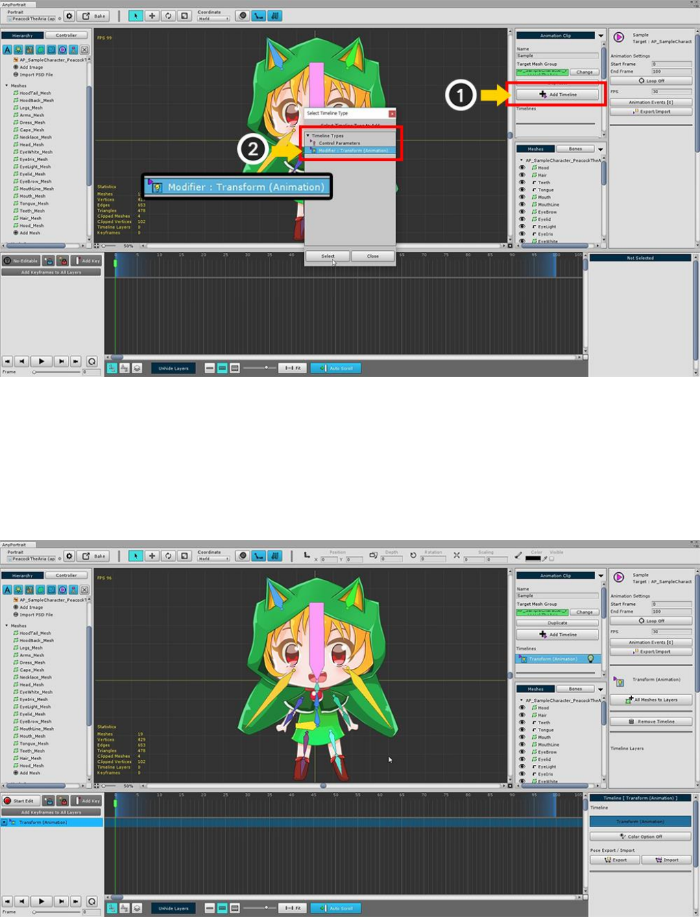This screenshot has height=917, width=700.
Task: Collapse Meshes group in upper Hierarchy panel
Action: point(7,86)
